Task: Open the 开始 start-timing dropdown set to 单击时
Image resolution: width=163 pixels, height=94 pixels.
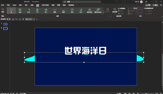Action: tap(138, 8)
